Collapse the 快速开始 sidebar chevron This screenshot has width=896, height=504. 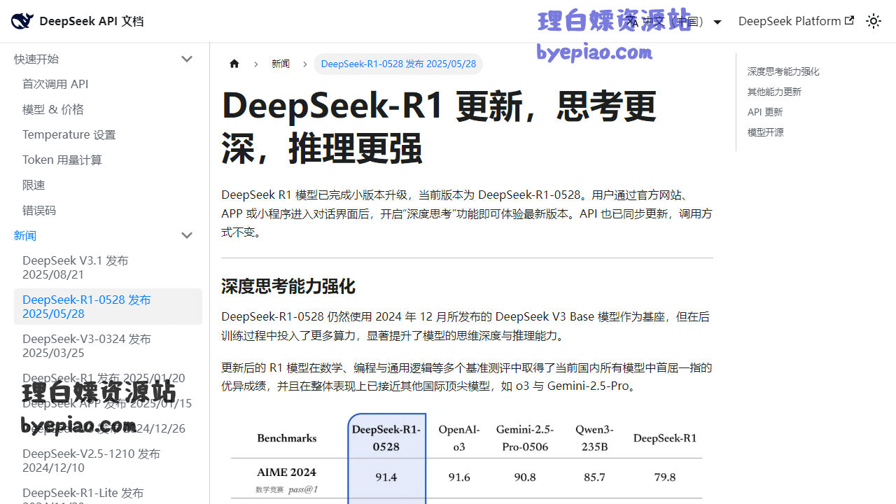(187, 59)
